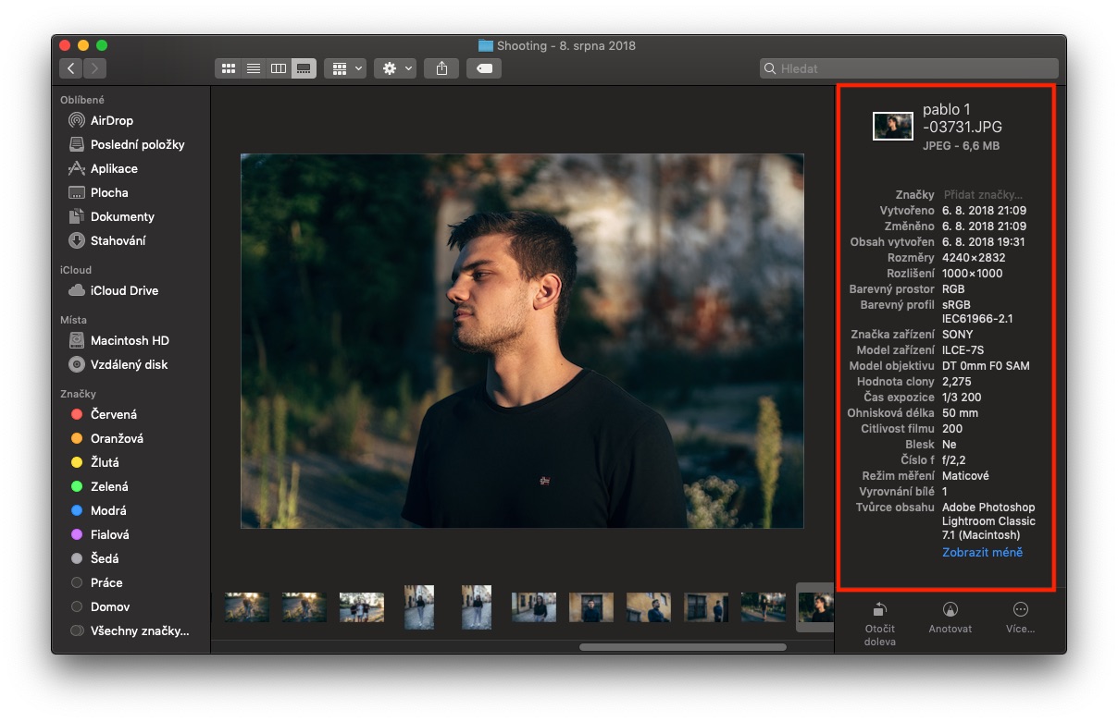Open Stahování downloads folder
Viewport: 1118px width, 722px height.
(x=118, y=240)
